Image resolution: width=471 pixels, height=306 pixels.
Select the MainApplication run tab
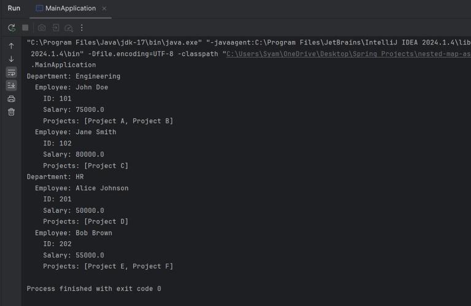pyautogui.click(x=70, y=9)
